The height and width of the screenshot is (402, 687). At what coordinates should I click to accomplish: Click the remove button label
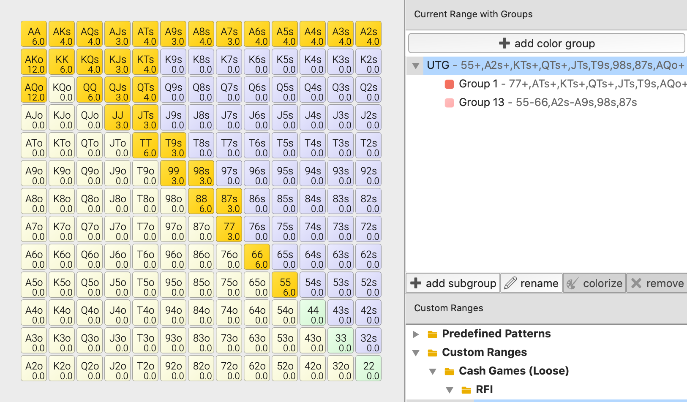pos(665,283)
